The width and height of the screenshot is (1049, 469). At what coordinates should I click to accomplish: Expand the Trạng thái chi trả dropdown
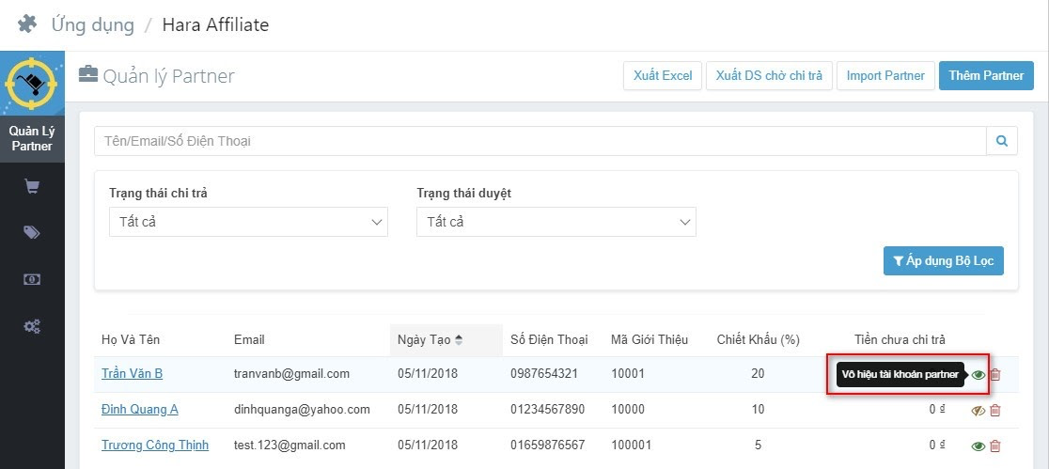click(x=248, y=222)
